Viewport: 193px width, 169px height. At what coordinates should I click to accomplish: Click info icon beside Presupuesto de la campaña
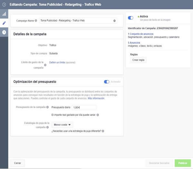[x=48, y=107]
